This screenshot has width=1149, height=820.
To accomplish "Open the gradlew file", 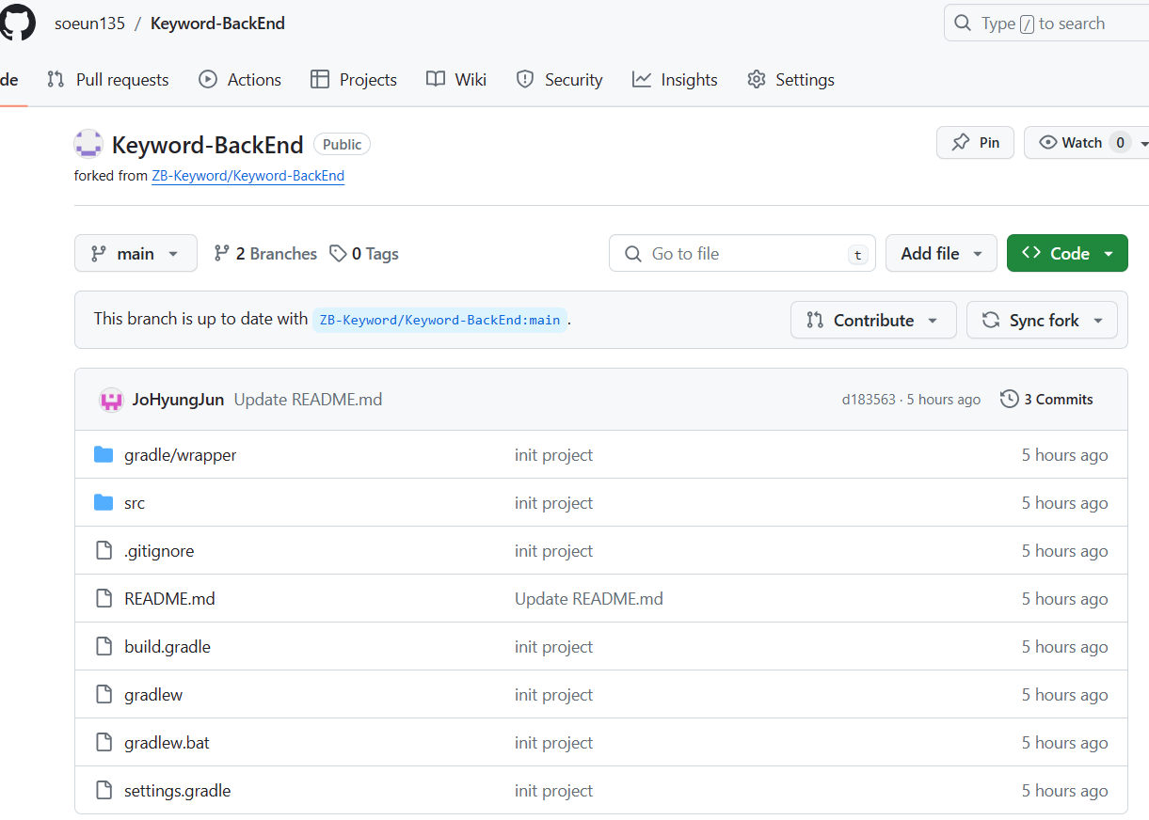I will point(153,695).
